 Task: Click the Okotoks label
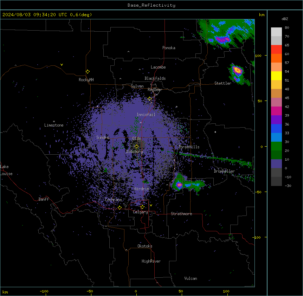(x=145, y=246)
